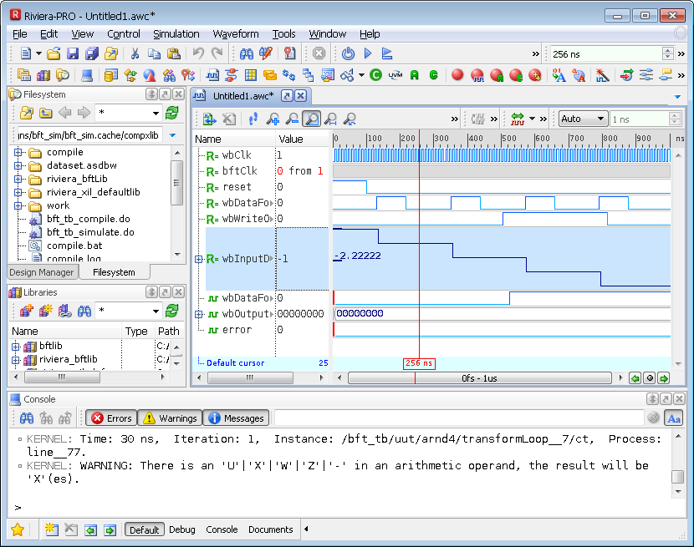694x547 pixels.
Task: Open the Filesystem filter combo box
Action: [129, 114]
